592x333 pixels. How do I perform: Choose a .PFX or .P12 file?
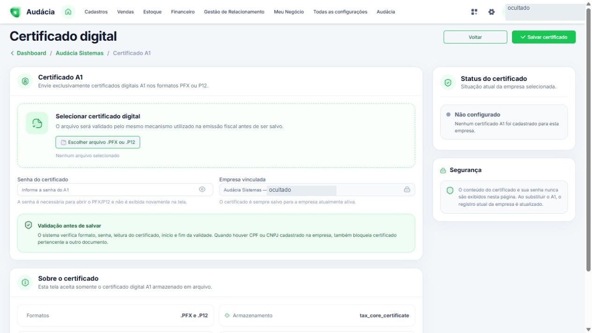98,142
